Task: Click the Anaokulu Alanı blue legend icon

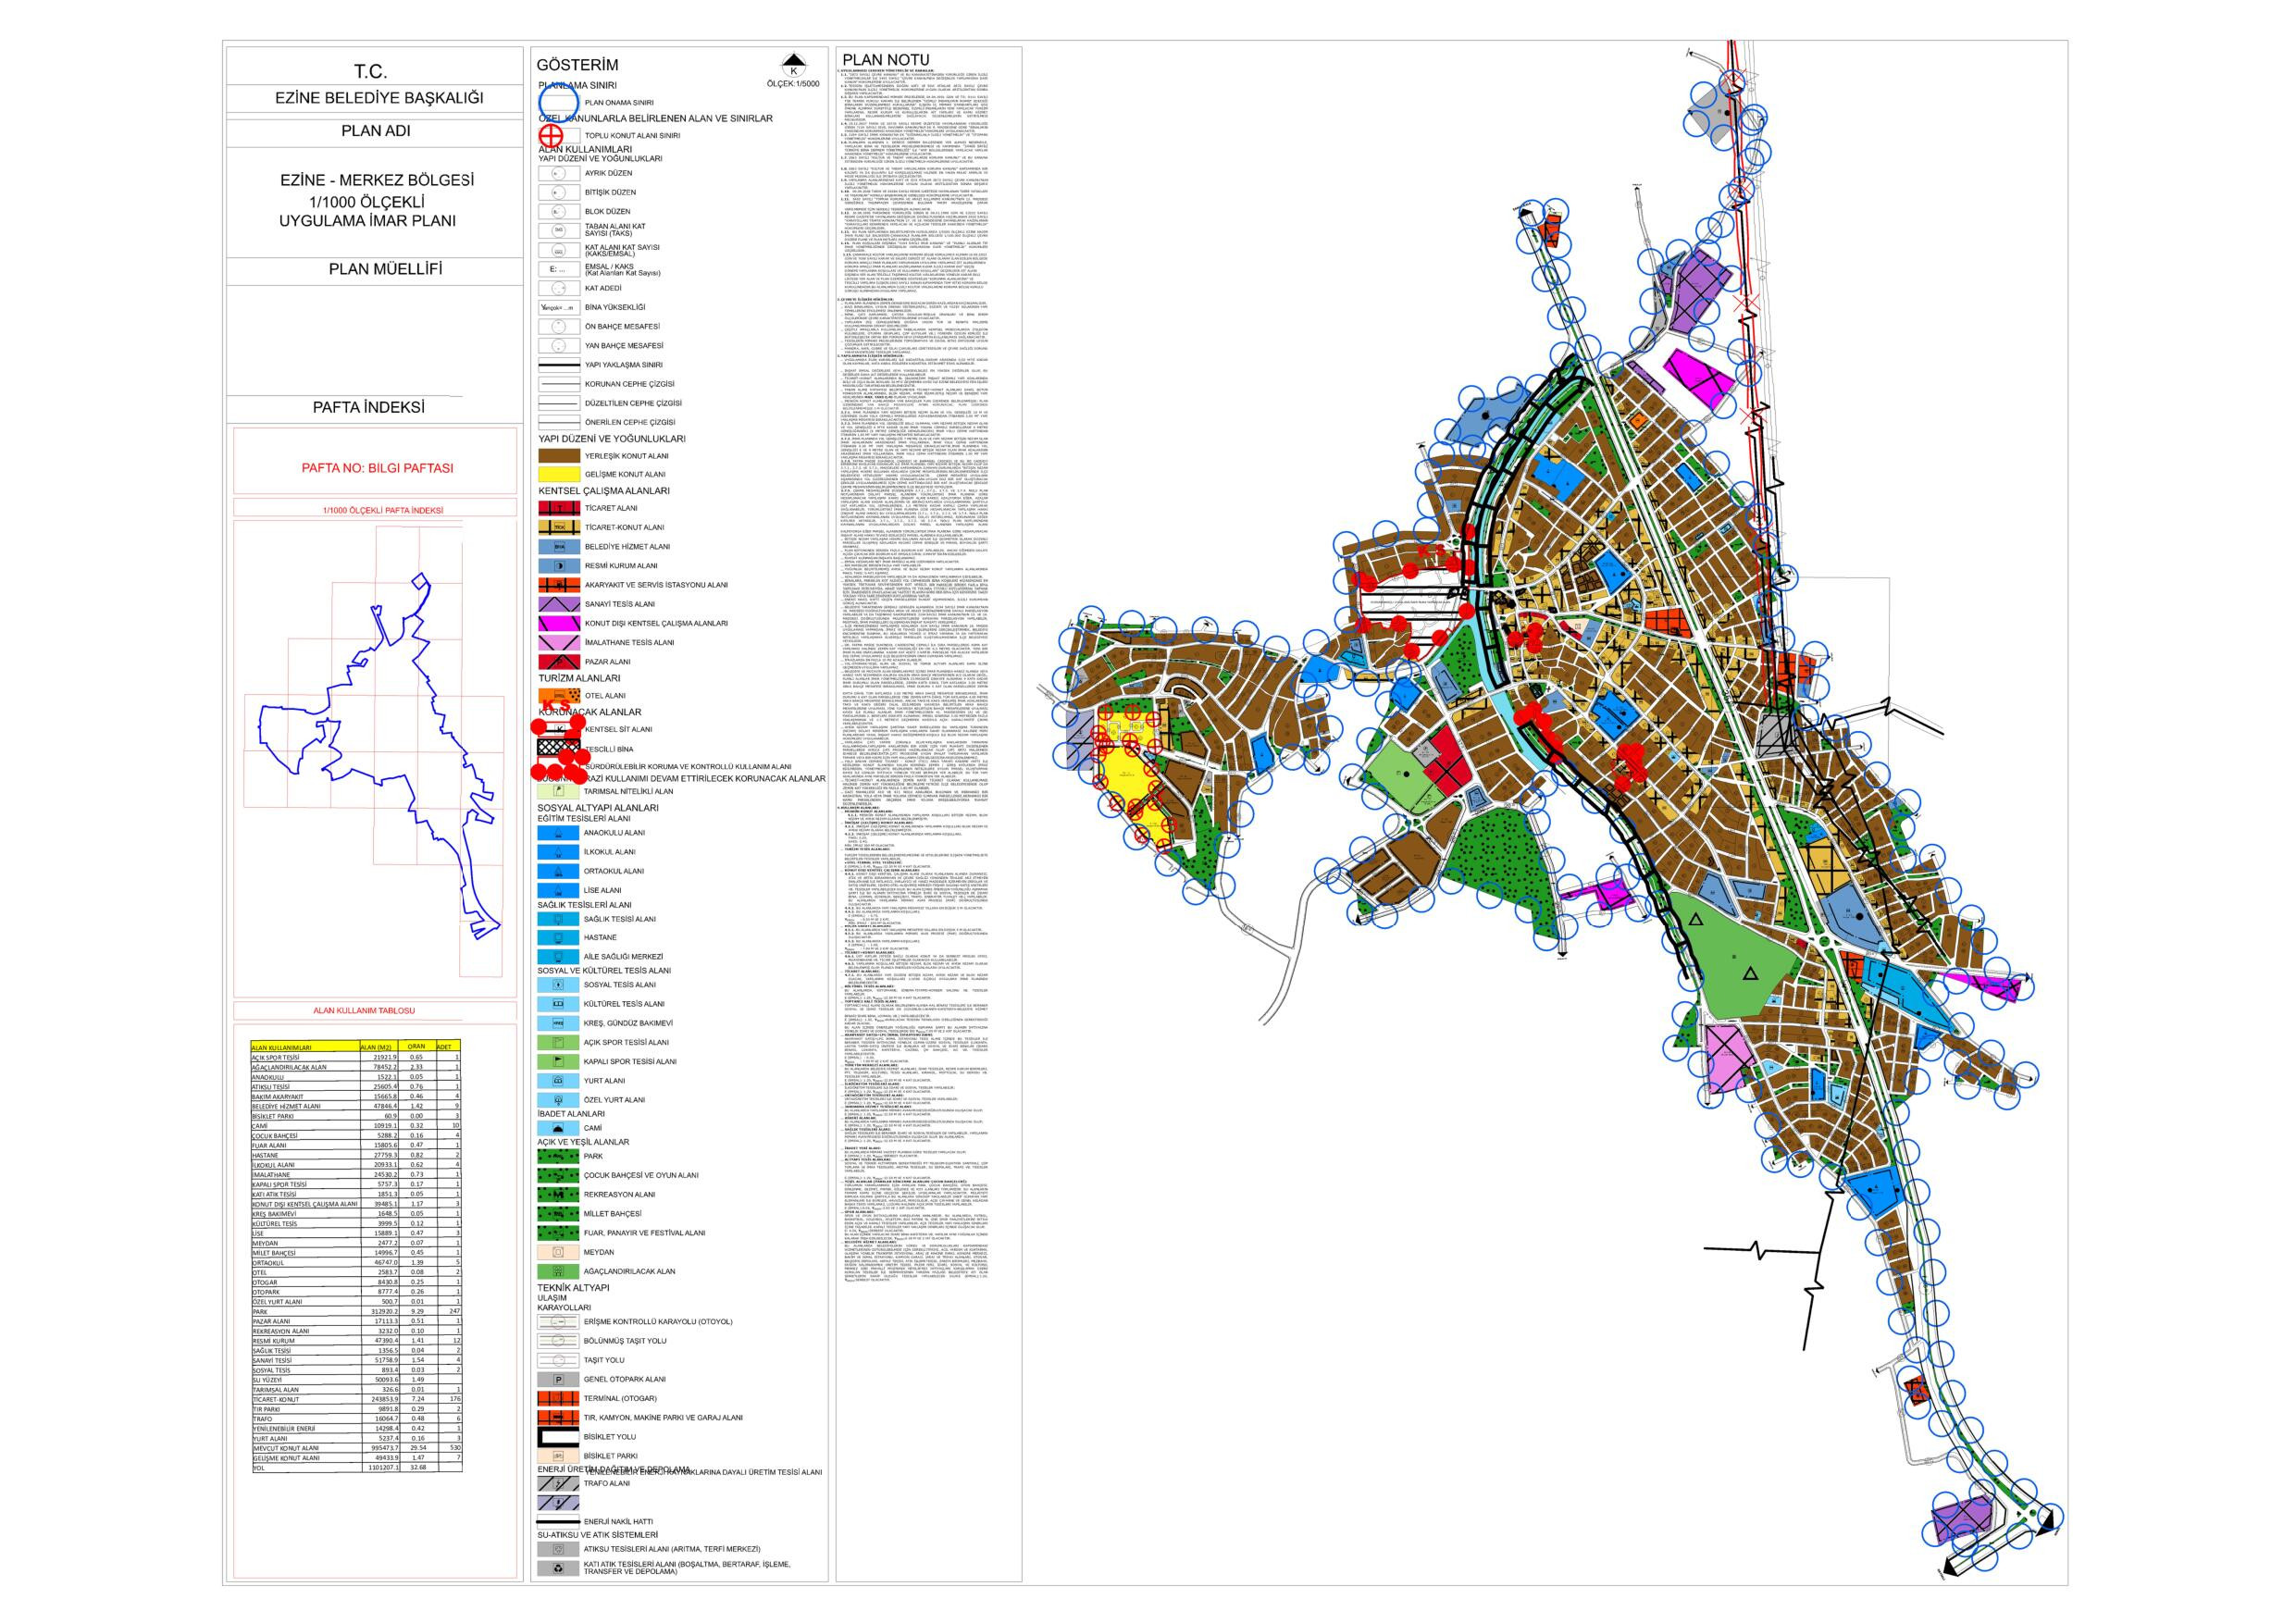Action: pyautogui.click(x=558, y=833)
